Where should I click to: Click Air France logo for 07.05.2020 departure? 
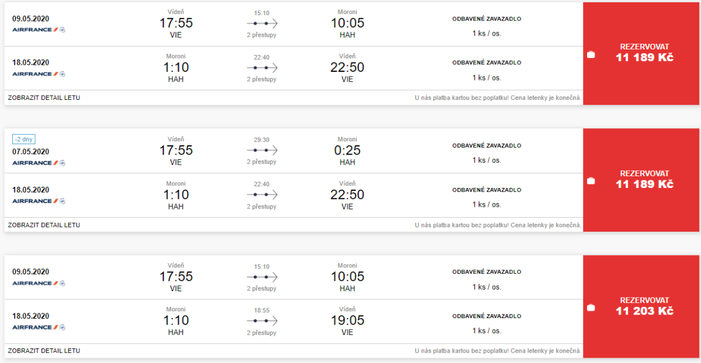click(x=39, y=163)
